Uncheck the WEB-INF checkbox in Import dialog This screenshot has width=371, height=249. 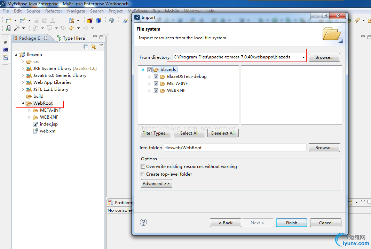[x=156, y=90]
